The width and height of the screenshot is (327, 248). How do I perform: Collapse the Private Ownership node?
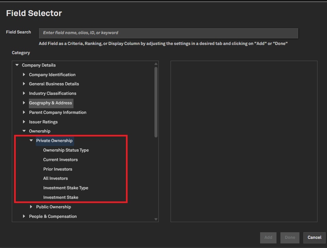point(31,141)
